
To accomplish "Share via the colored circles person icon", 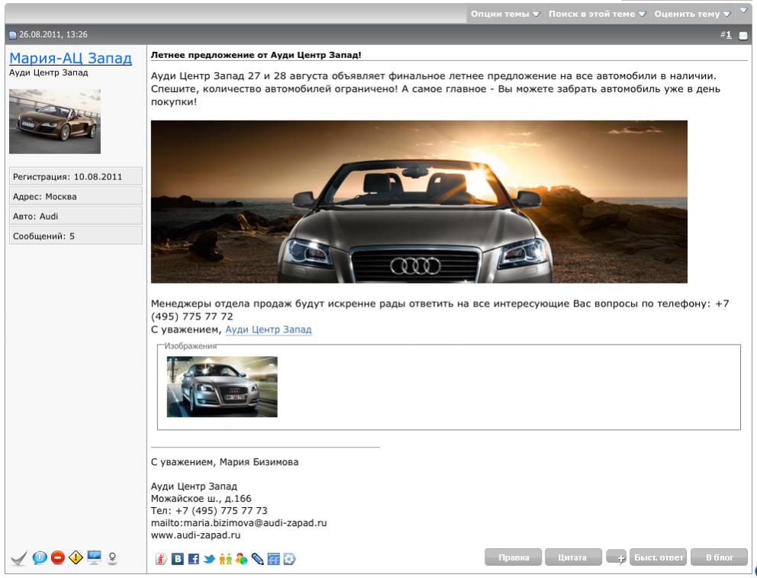I will click(241, 559).
